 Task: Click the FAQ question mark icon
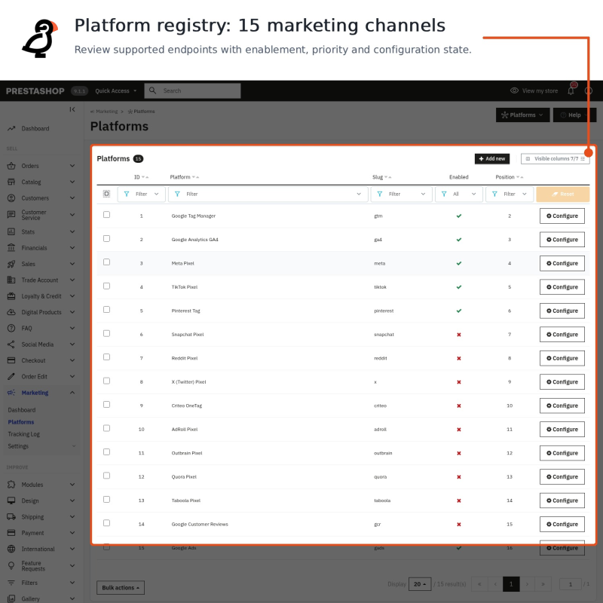pos(11,328)
